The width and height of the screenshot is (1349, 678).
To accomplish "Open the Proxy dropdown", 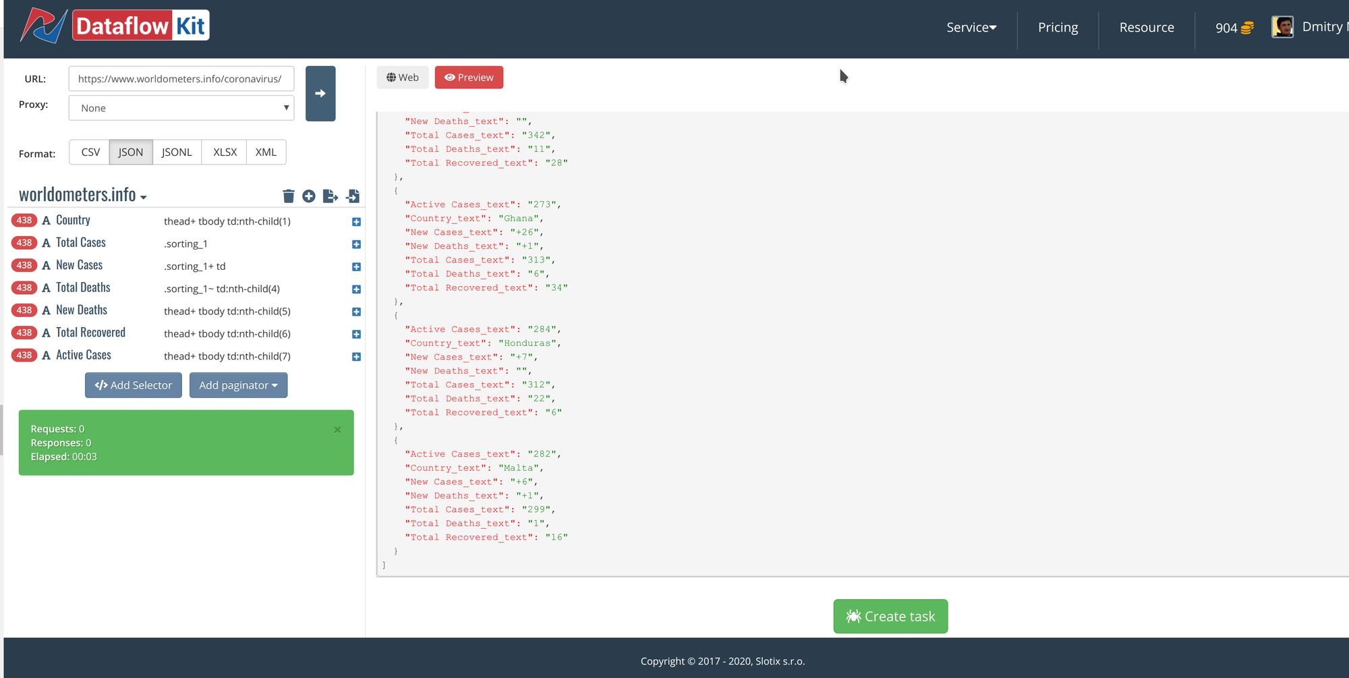I will tap(181, 108).
